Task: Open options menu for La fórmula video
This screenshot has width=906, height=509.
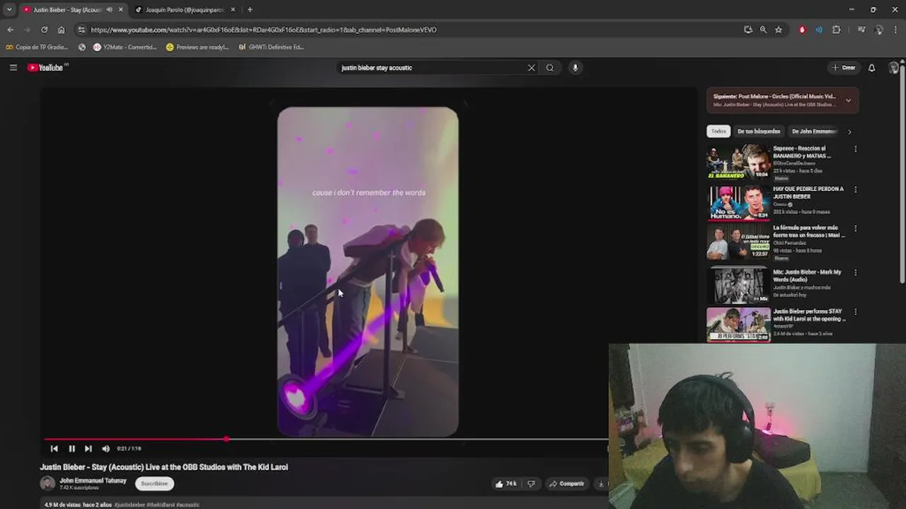Action: tap(856, 228)
